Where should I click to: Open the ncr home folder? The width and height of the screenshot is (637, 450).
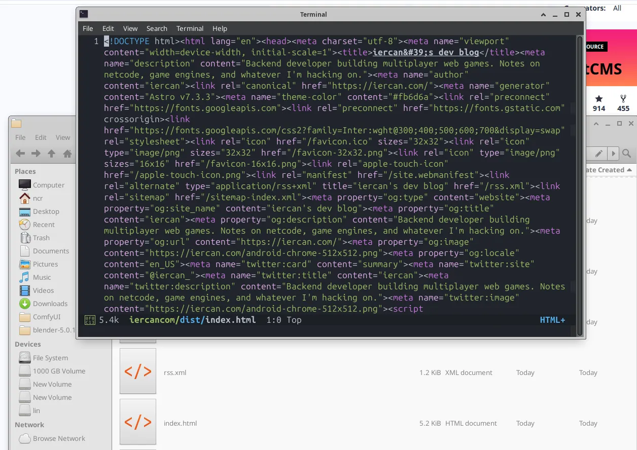point(31,198)
